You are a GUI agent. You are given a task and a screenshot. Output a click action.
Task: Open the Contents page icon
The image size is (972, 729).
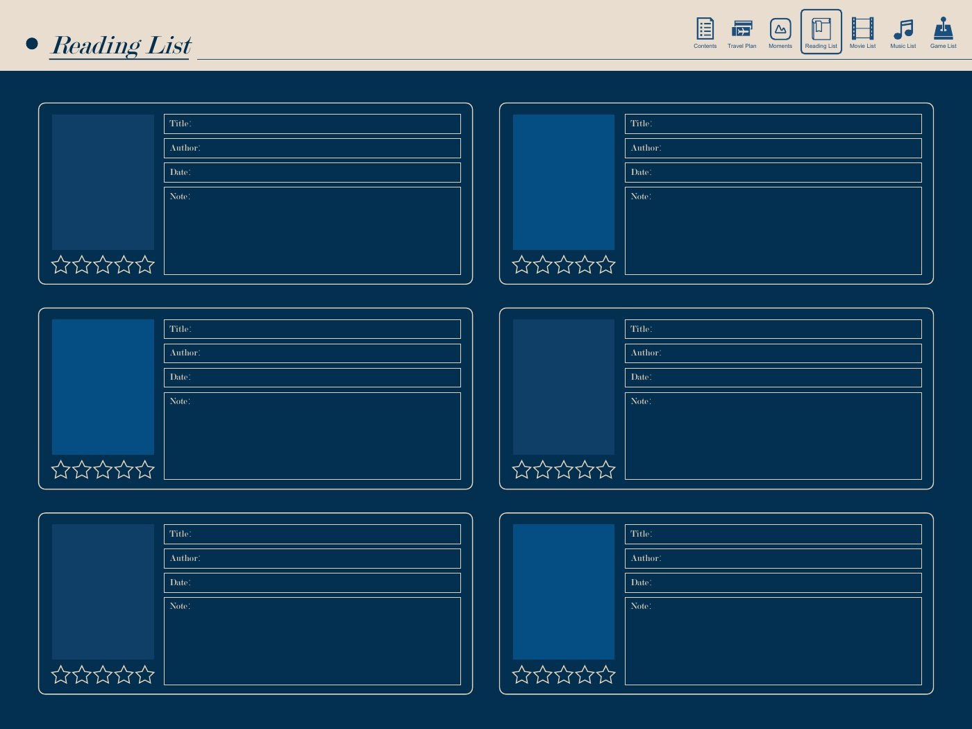click(x=705, y=32)
